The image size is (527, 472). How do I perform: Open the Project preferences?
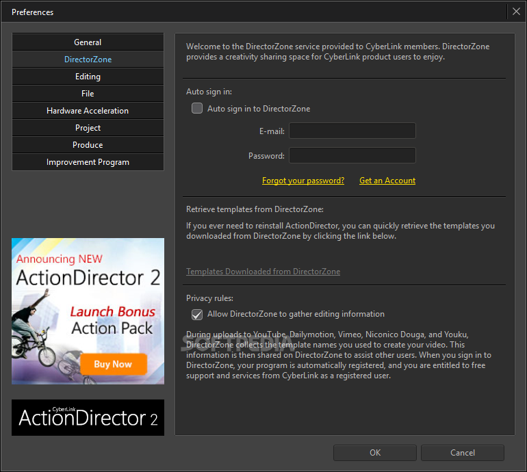(x=88, y=128)
